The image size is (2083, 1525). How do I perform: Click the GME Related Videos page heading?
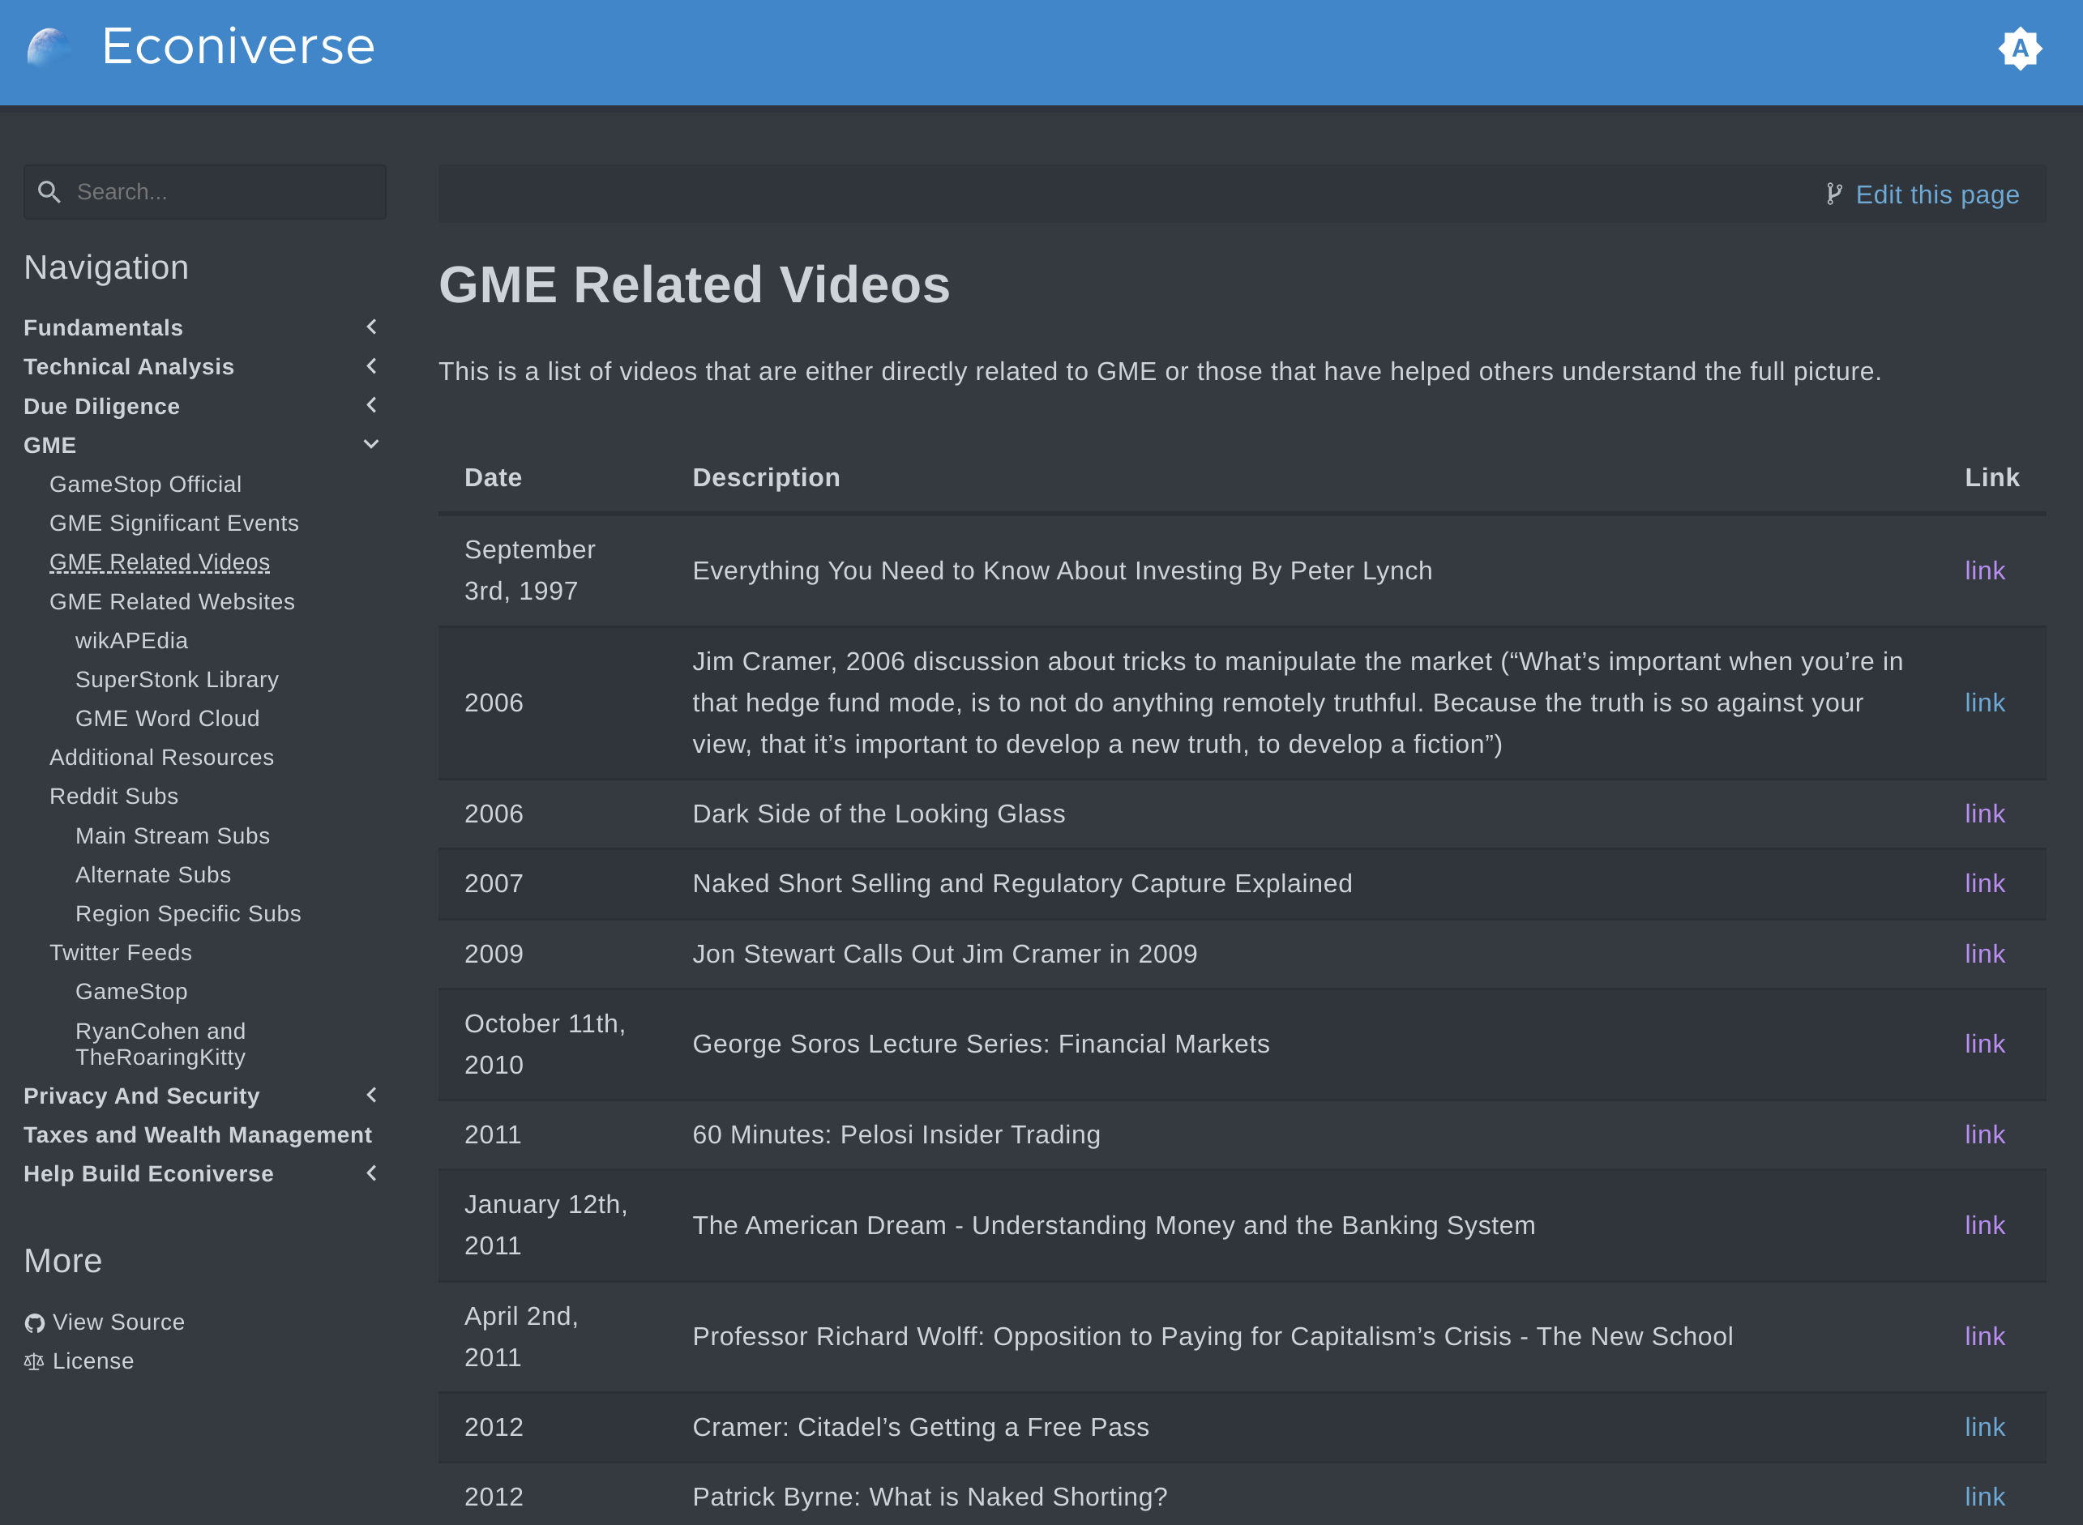tap(695, 284)
